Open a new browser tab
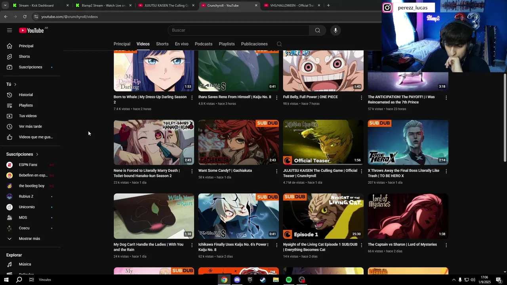 click(328, 6)
